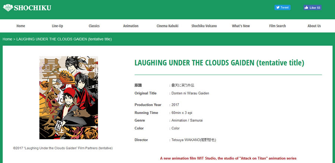The image size is (335, 163).
Task: Click the 'Director' label
Action: [x=141, y=140]
